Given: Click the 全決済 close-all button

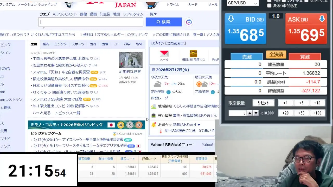Looking at the screenshot, I should point(276,55).
